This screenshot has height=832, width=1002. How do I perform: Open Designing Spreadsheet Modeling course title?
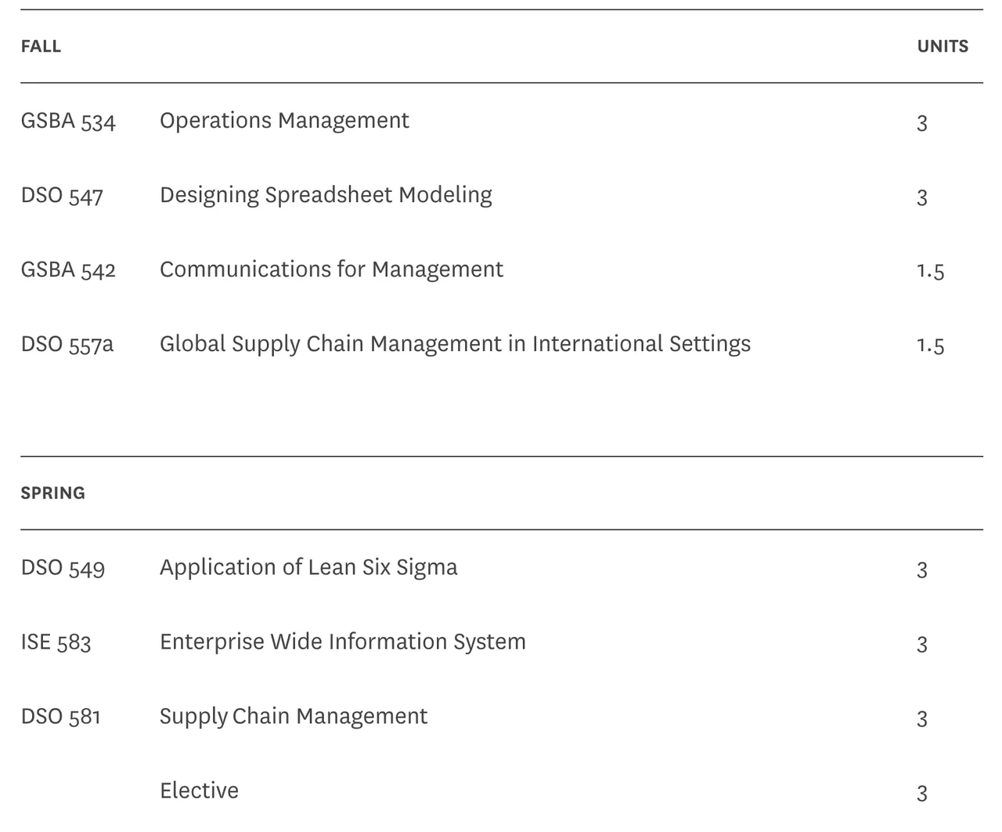[x=326, y=195]
